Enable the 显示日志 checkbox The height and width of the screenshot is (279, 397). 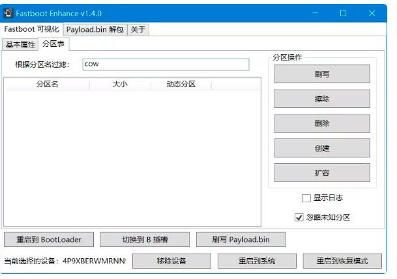pos(306,198)
